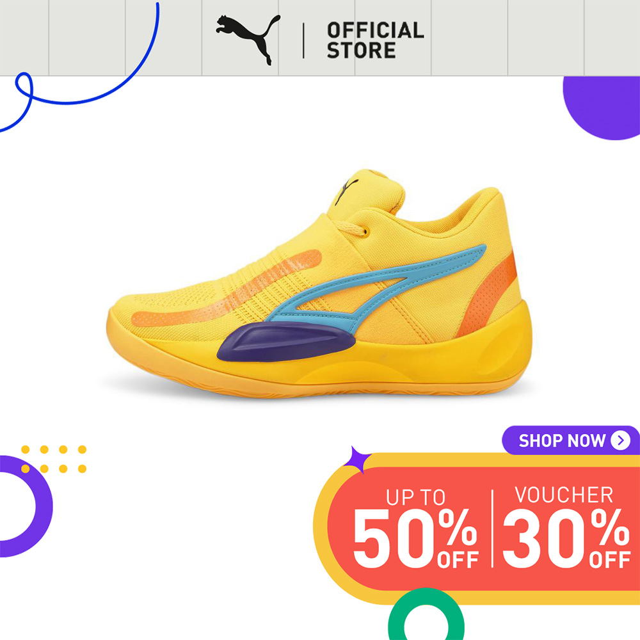Screen dimensions: 640x640
Task: Click the arrow icon in SHOP NOW
Action: 620,440
